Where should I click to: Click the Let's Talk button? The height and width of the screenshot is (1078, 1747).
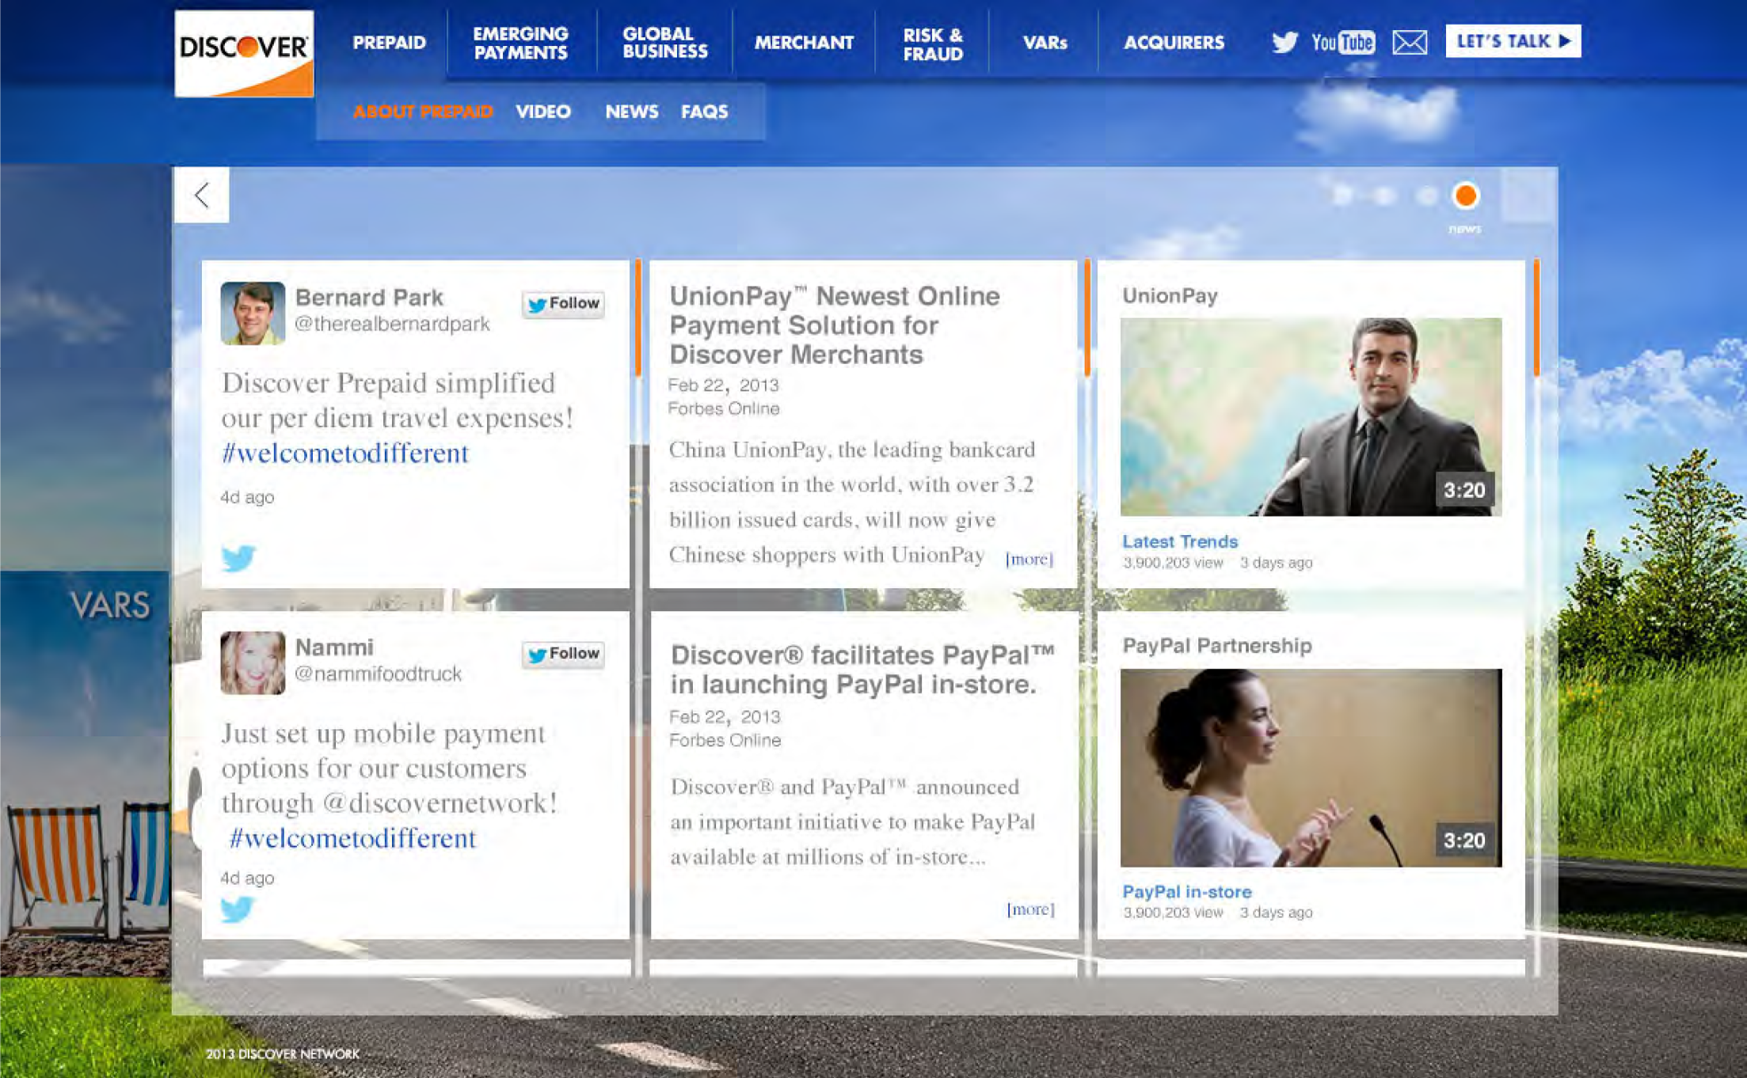click(x=1513, y=41)
